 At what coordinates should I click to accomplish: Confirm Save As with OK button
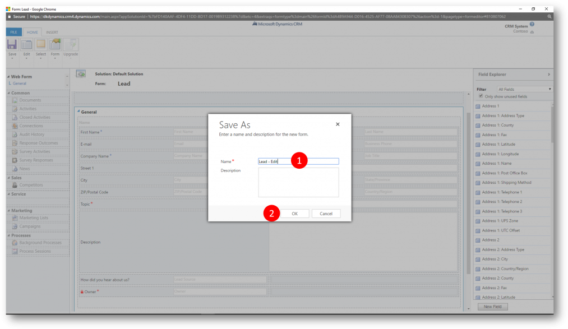pyautogui.click(x=294, y=214)
